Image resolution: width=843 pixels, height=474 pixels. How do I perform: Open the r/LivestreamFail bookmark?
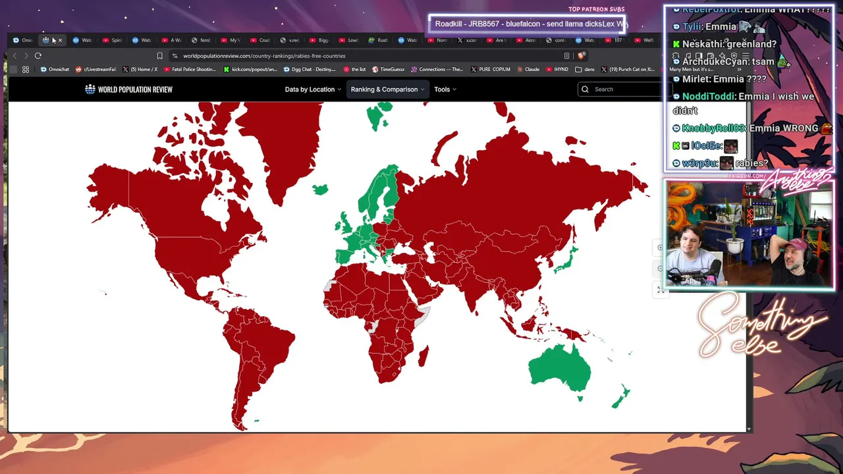pyautogui.click(x=95, y=69)
